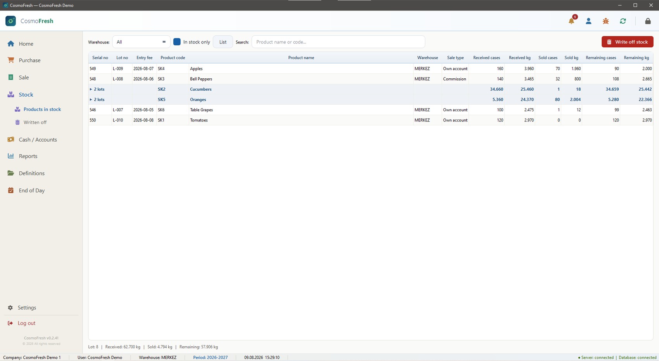Select the Apples row
This screenshot has height=361, width=659.
[371, 69]
